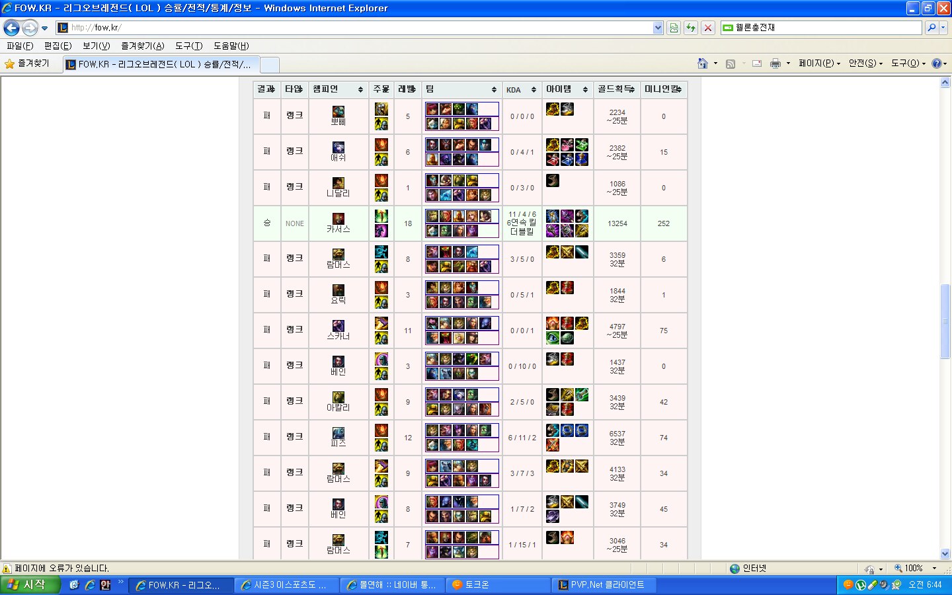Click the KDA value 11 / 4 / 6

[x=522, y=214]
